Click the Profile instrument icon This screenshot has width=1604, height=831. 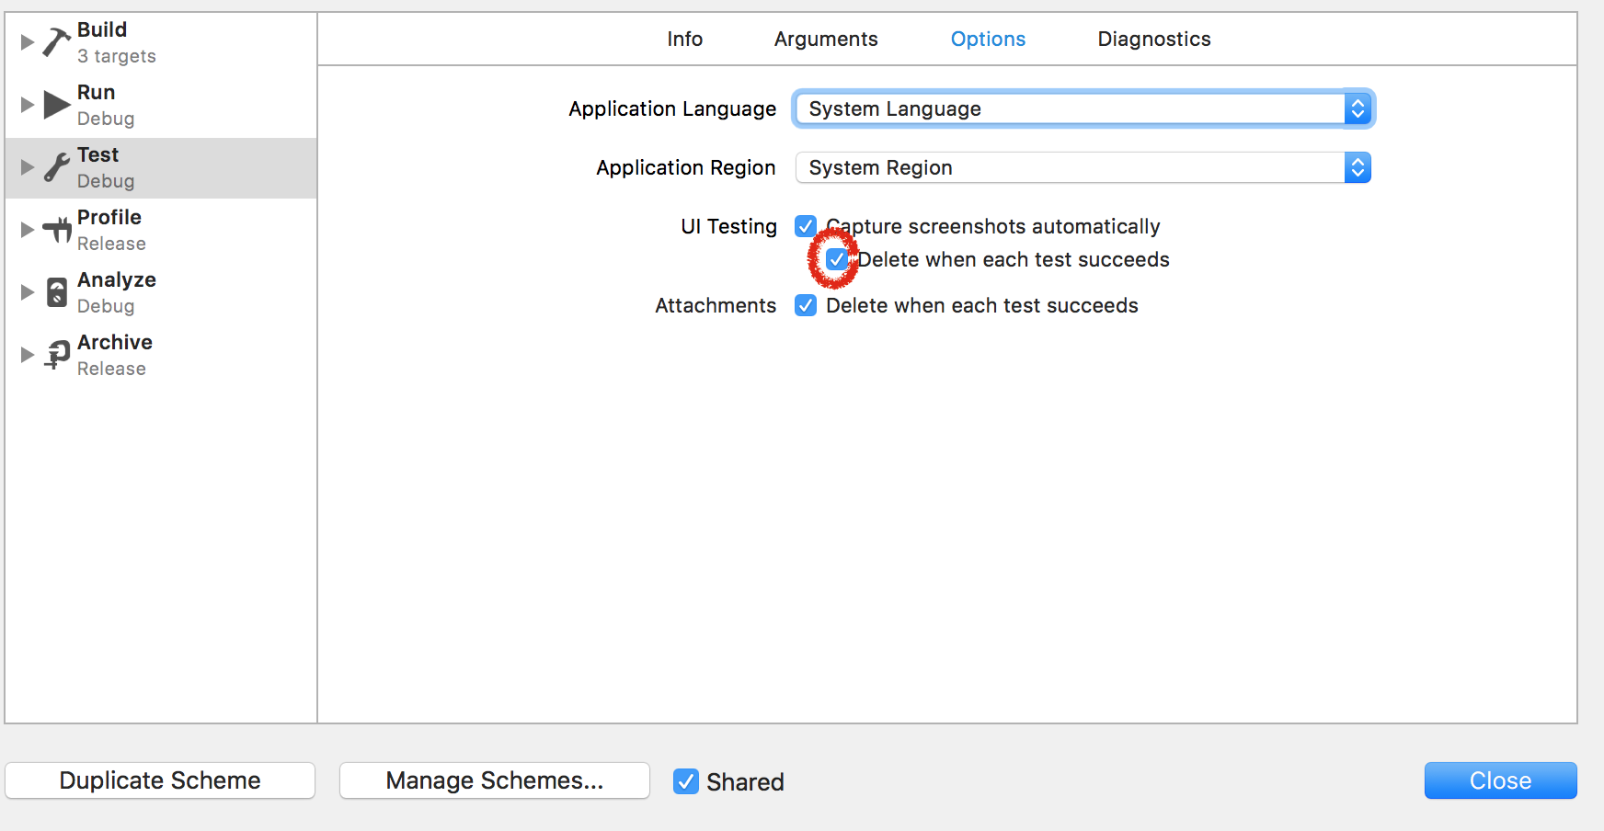click(x=57, y=230)
